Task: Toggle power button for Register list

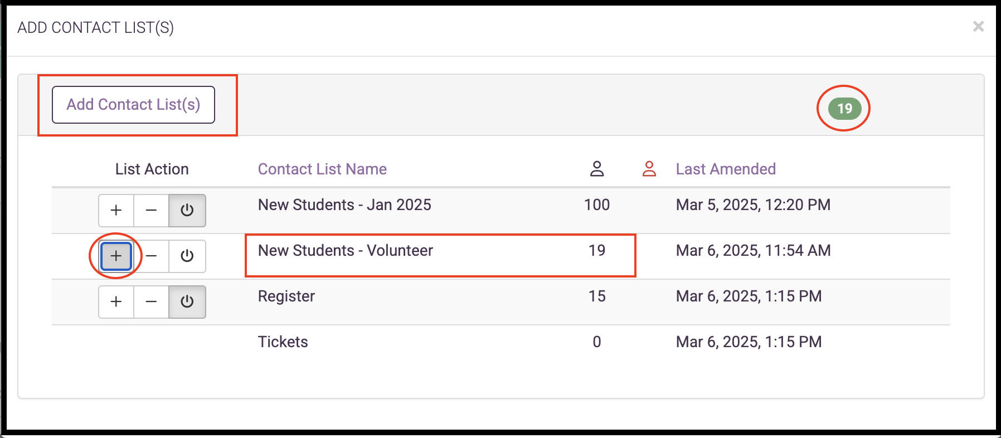Action: [x=187, y=302]
